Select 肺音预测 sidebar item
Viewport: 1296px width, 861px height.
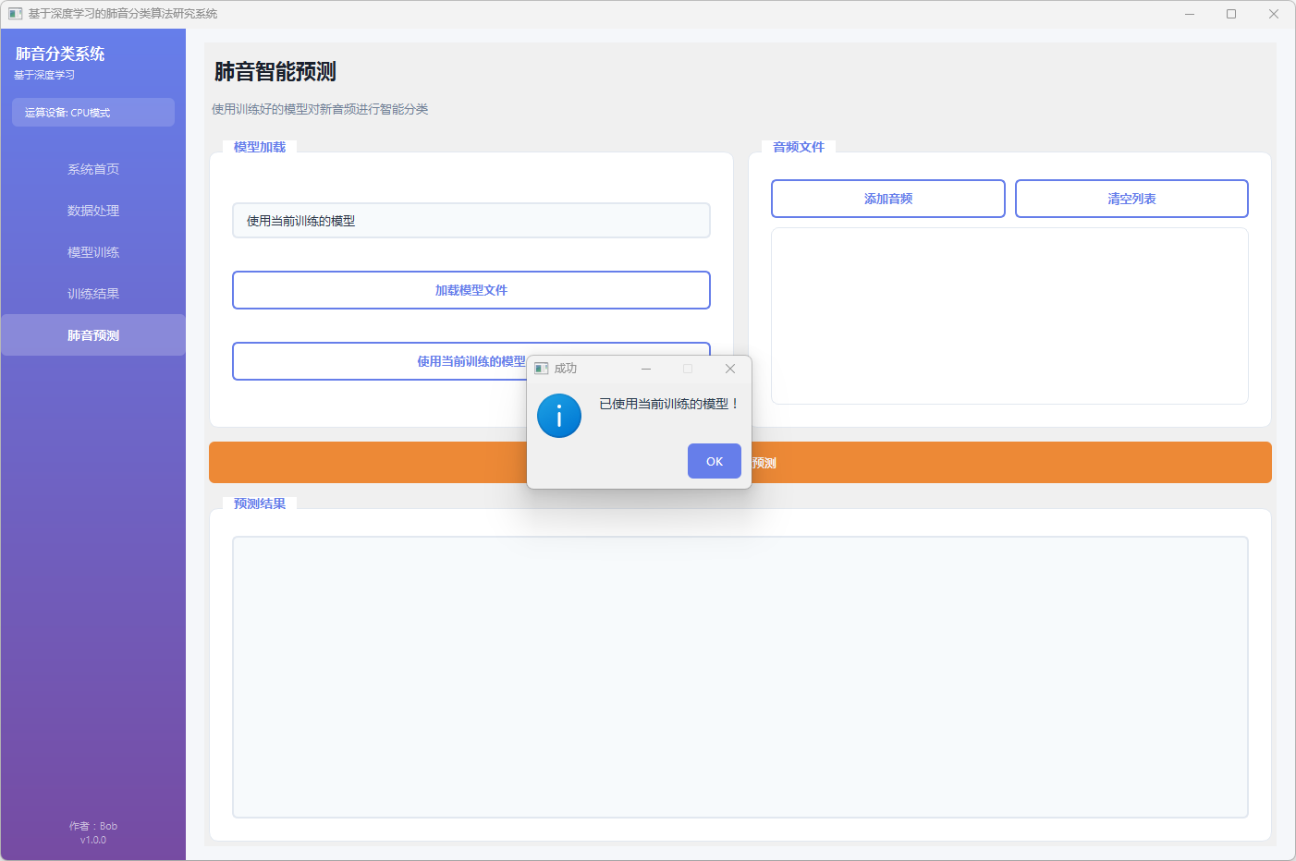tap(93, 335)
